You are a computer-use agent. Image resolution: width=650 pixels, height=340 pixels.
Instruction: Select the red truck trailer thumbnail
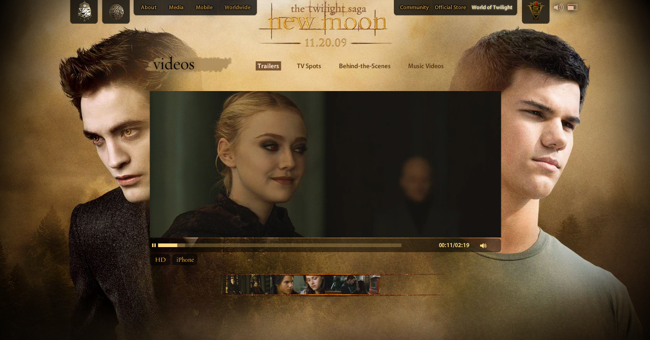click(353, 285)
